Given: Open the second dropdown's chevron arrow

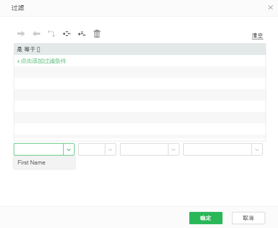Looking at the screenshot, I should tap(111, 149).
